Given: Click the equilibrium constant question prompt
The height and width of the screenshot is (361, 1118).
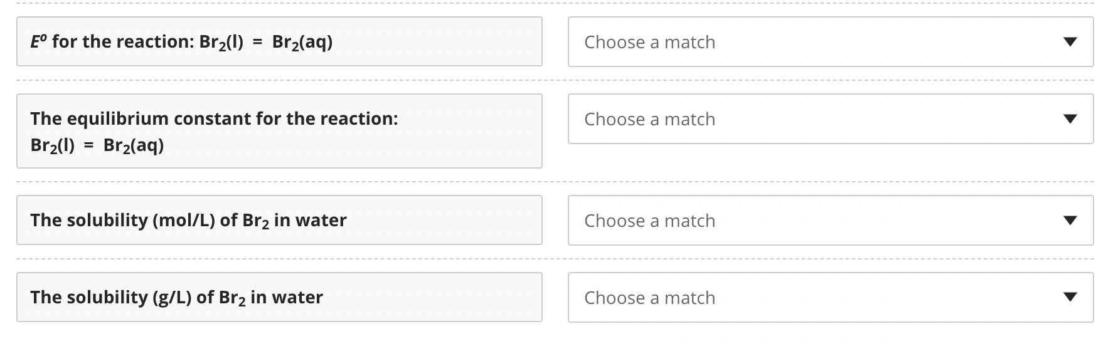Looking at the screenshot, I should coord(280,130).
